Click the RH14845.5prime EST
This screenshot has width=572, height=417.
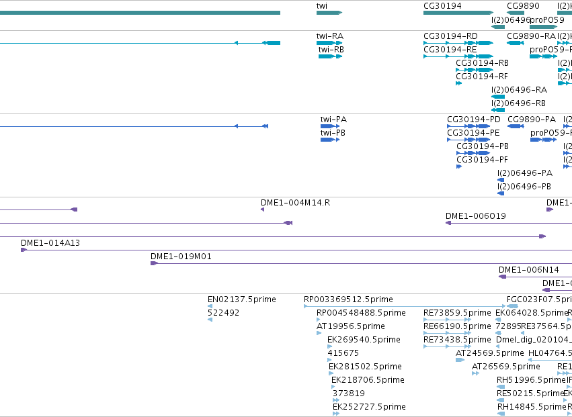coord(501,414)
